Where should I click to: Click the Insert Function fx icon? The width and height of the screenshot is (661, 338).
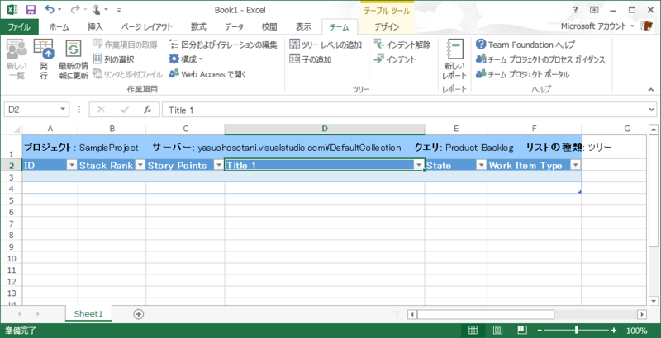148,110
